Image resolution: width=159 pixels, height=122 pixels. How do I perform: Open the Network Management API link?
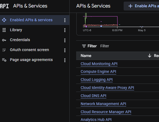point(103,104)
